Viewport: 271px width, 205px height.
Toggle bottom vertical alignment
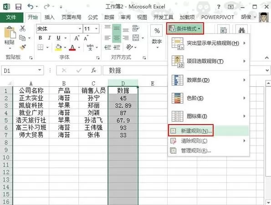click(x=126, y=30)
